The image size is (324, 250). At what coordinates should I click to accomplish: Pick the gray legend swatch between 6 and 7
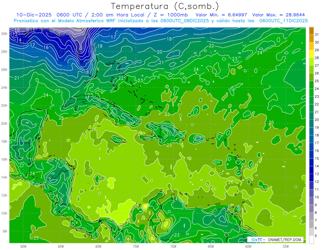coord(312,224)
